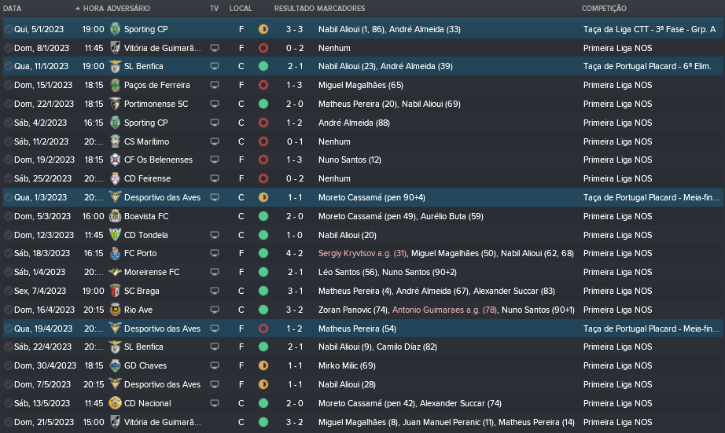The width and height of the screenshot is (725, 433).
Task: Click green win indicator for Moreirense FC match
Action: [263, 272]
